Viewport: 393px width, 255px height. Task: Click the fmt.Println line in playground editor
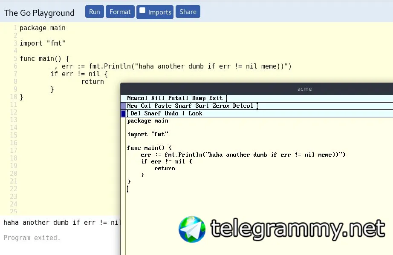tap(171, 66)
